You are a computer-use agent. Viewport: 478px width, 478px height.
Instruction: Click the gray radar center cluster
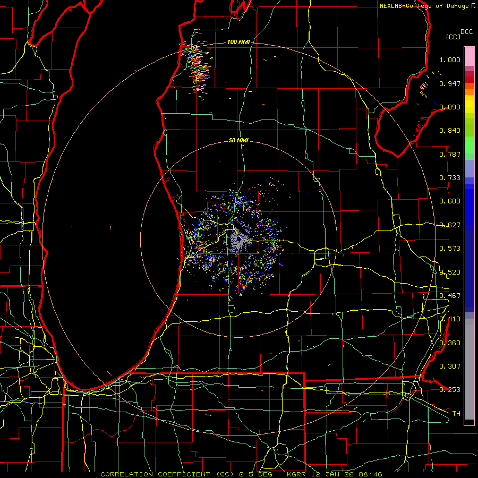[x=238, y=242]
